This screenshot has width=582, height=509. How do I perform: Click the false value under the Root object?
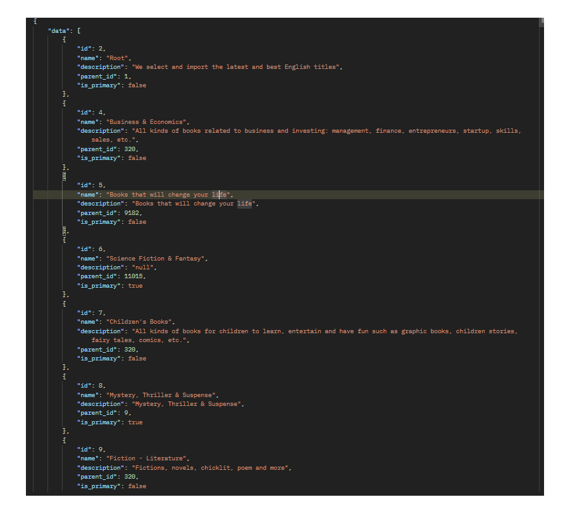point(137,85)
